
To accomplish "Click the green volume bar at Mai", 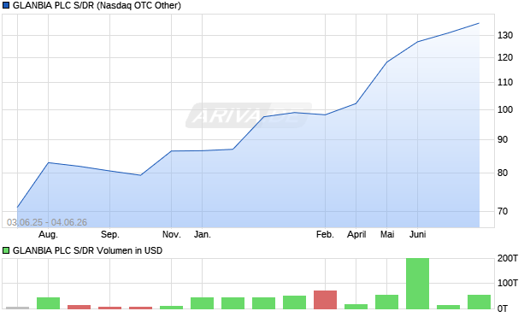I will point(386,302).
